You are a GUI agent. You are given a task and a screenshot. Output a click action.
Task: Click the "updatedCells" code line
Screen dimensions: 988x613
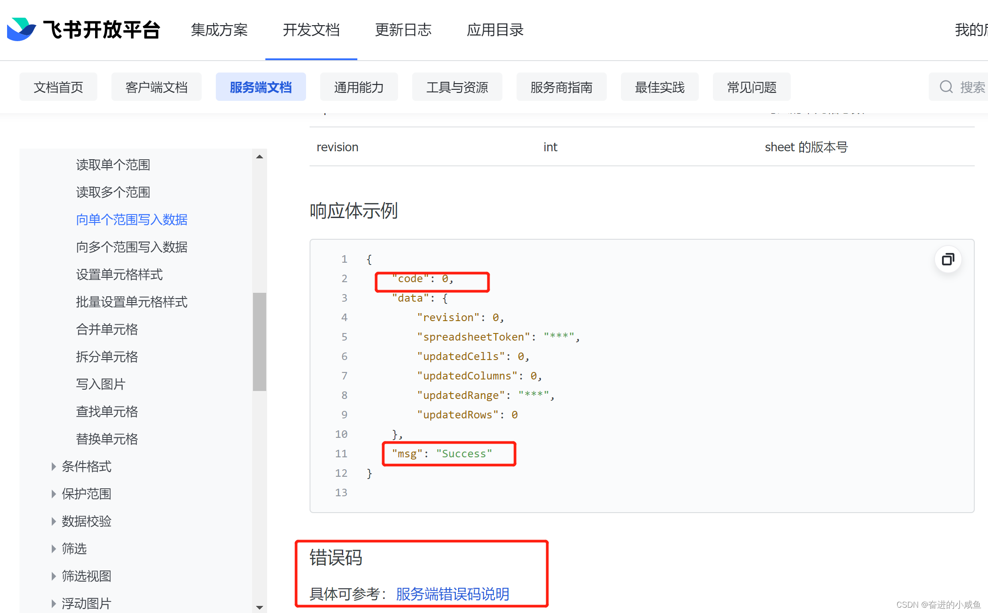(473, 356)
